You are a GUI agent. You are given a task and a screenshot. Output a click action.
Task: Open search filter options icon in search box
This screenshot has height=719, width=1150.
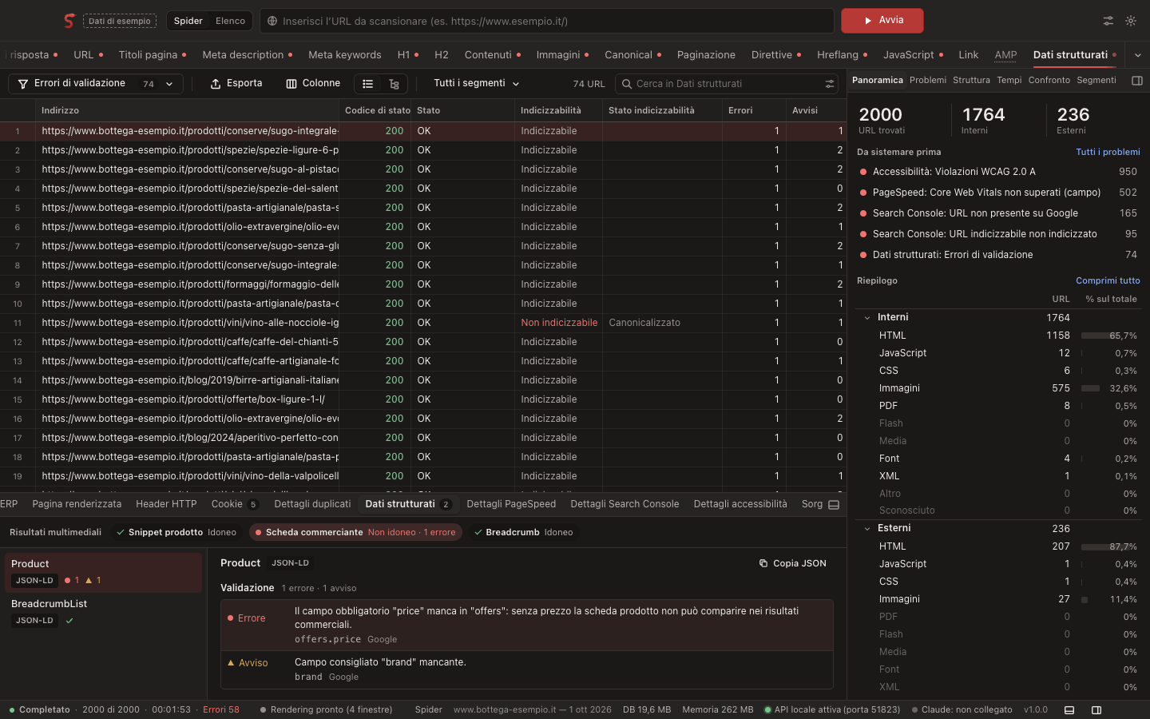click(x=830, y=84)
